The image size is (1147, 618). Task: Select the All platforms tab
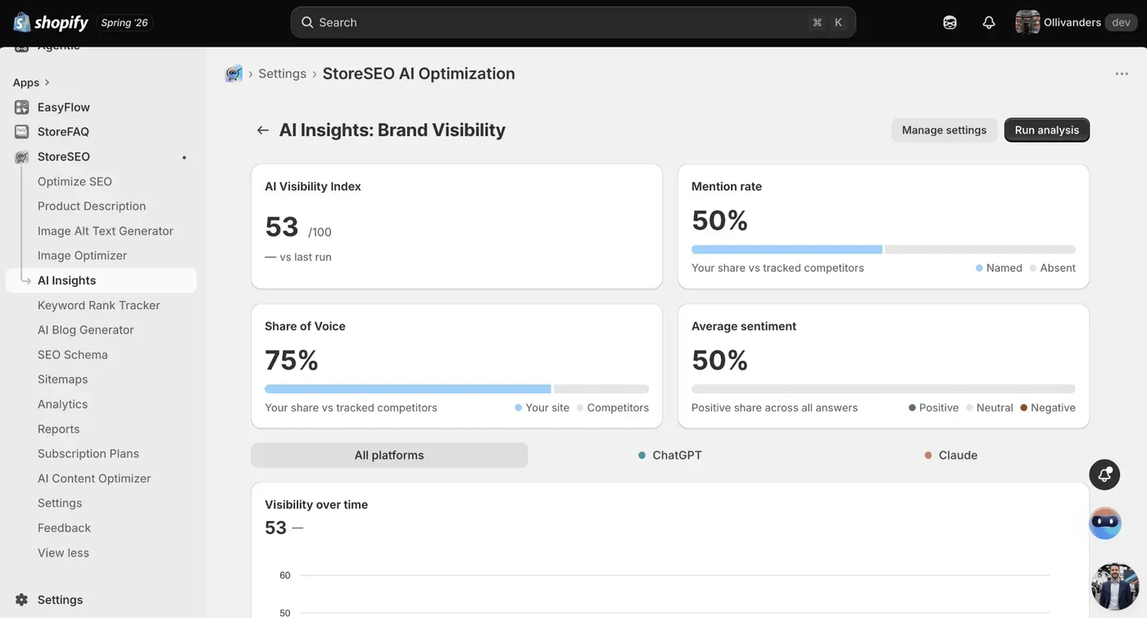389,456
